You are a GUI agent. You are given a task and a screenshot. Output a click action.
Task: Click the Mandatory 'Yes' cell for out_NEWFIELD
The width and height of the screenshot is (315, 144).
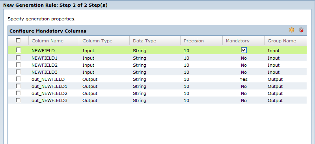pyautogui.click(x=244, y=79)
